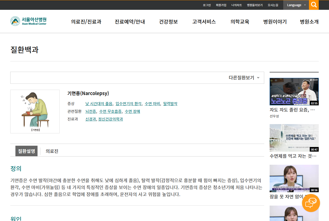Image resolution: width=329 pixels, height=221 pixels.
Task: Open the 고객서비스 menu
Action: pos(204,22)
